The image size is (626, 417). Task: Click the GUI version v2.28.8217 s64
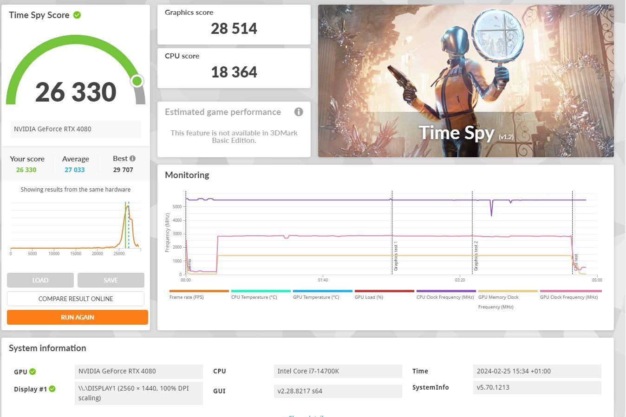338,391
